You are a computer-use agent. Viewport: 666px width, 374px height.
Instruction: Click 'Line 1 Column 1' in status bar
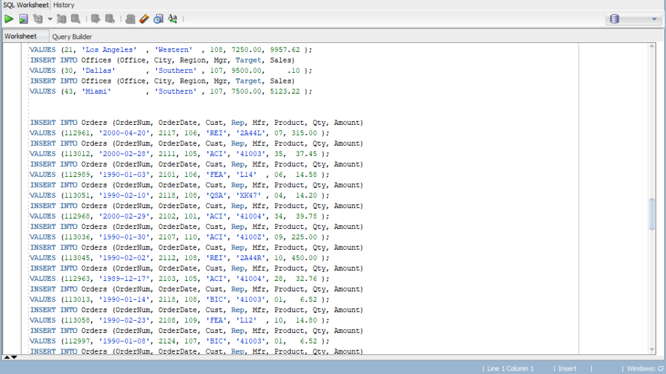click(510, 369)
